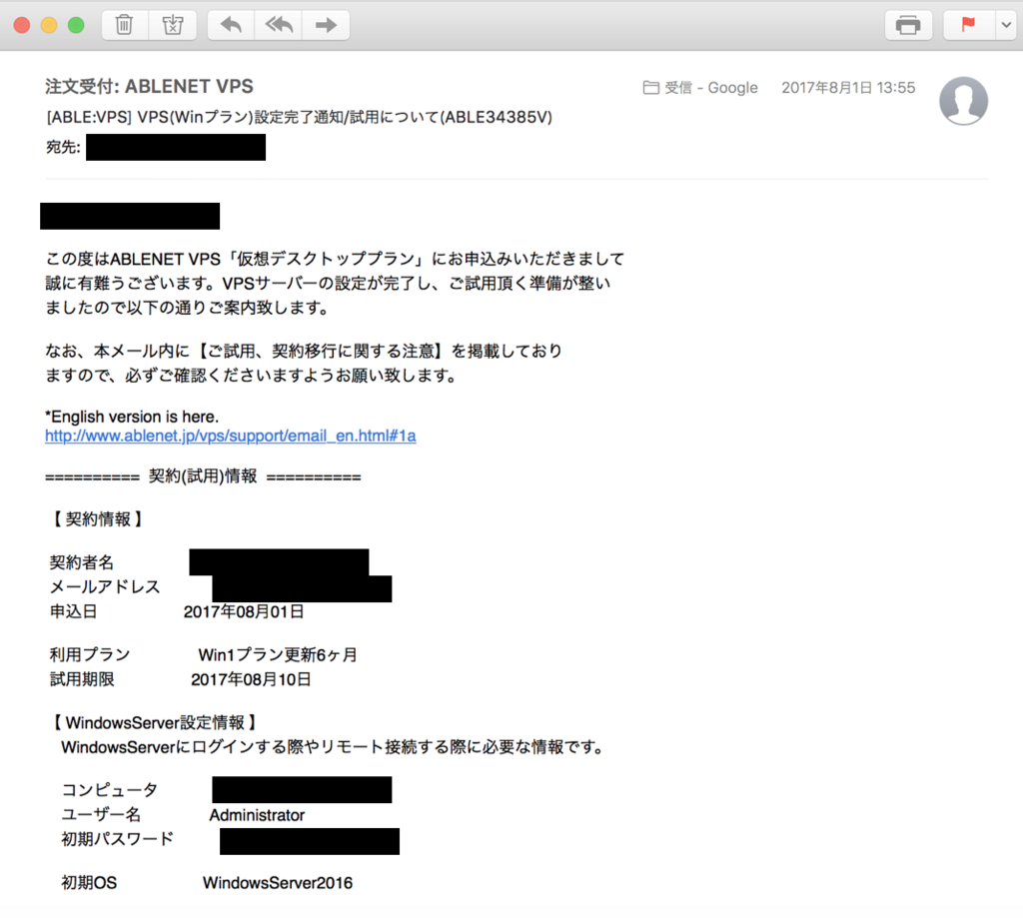
Task: Click the username value Administrator
Action: [x=257, y=815]
